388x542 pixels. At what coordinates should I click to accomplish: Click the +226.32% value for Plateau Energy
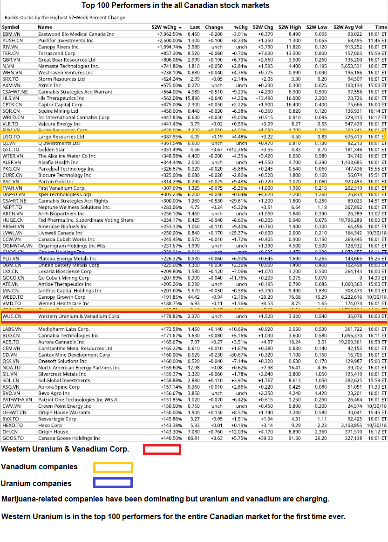(171, 259)
